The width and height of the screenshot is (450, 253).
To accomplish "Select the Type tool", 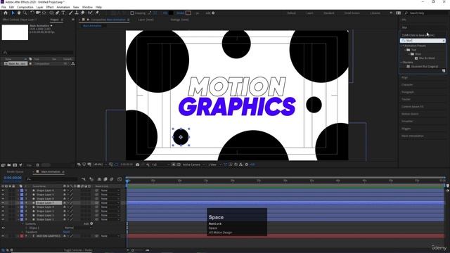I will point(63,13).
